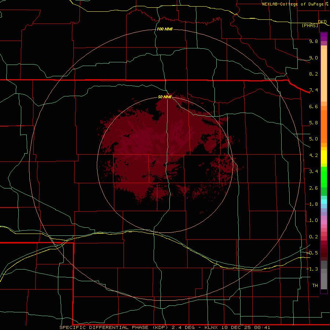Click the TH threshold label

[x=315, y=286]
